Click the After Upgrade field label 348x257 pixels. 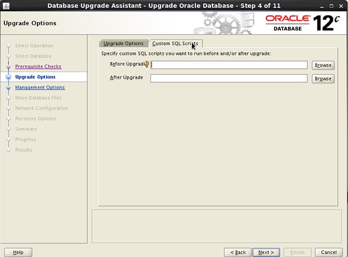(126, 77)
